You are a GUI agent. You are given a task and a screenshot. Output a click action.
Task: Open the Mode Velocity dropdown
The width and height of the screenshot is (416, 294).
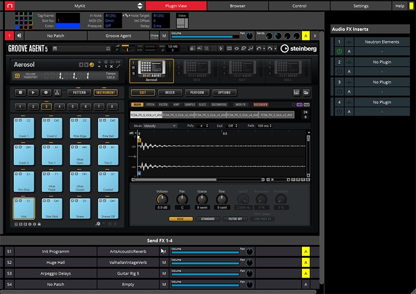pos(160,126)
